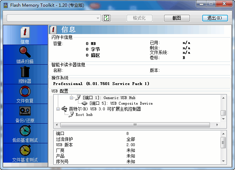This screenshot has height=170, width=235.
Task: Click the OS text Professional (6.01.7601 Service Pack 1)
Action: coord(101,84)
